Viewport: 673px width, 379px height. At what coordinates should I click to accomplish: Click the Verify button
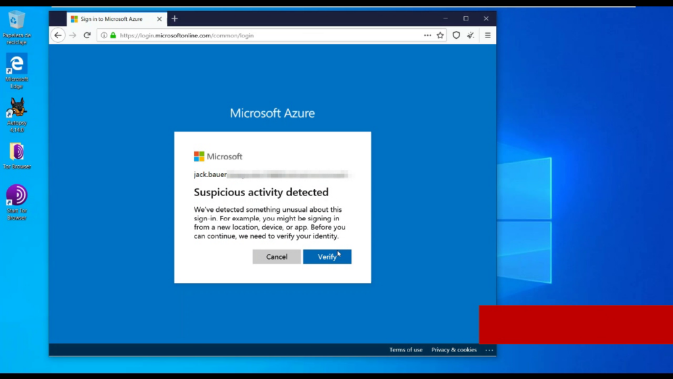(327, 257)
